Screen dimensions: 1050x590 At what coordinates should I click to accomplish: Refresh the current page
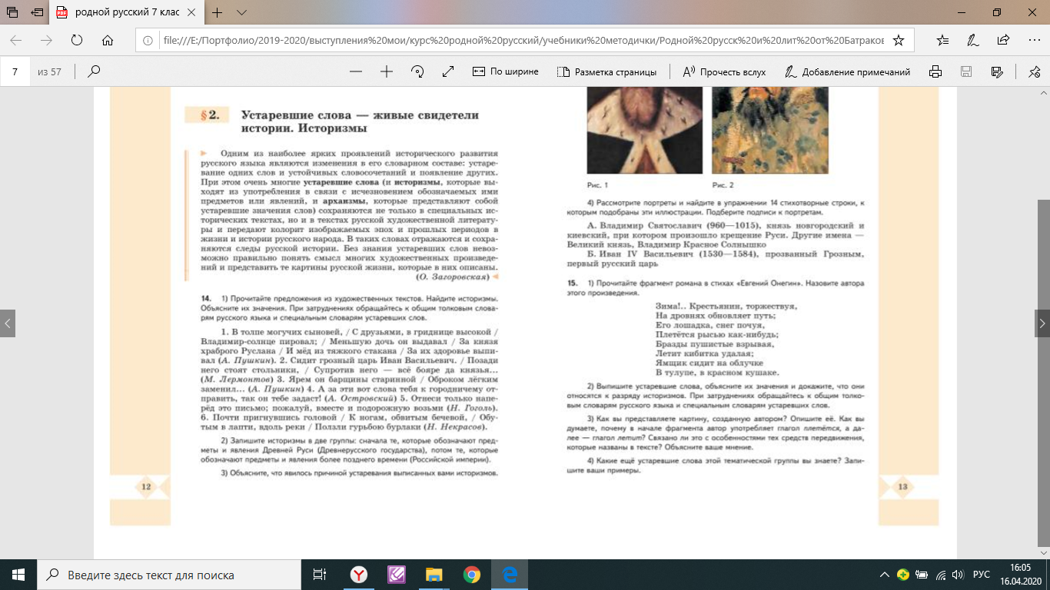76,40
